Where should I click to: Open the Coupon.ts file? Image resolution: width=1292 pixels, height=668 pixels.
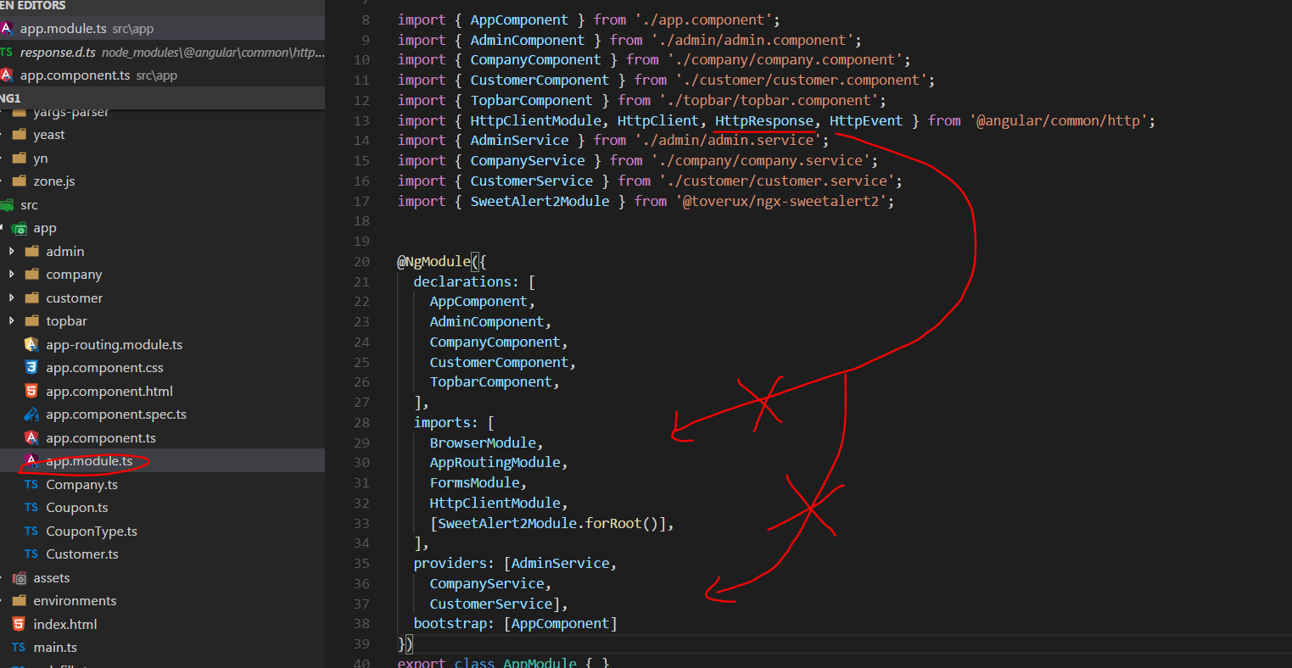pyautogui.click(x=68, y=507)
